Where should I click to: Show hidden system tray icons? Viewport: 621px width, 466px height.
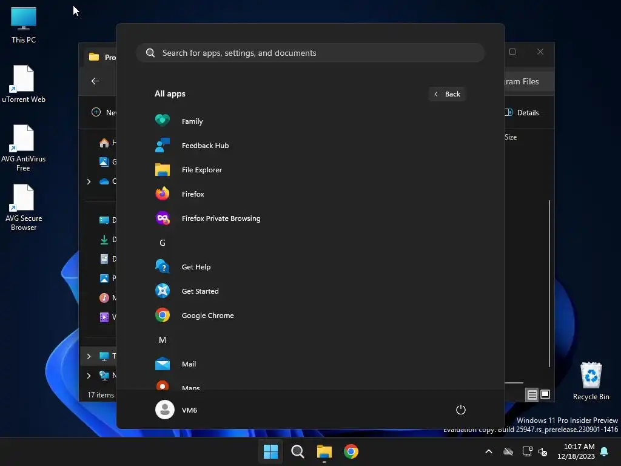pos(489,451)
